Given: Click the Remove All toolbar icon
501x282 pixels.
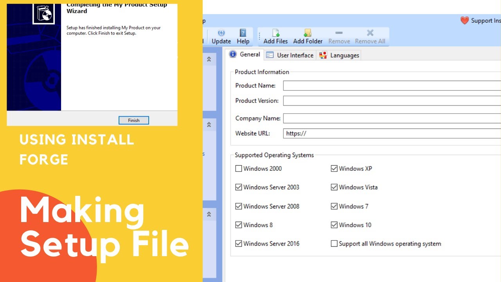Looking at the screenshot, I should point(370,33).
